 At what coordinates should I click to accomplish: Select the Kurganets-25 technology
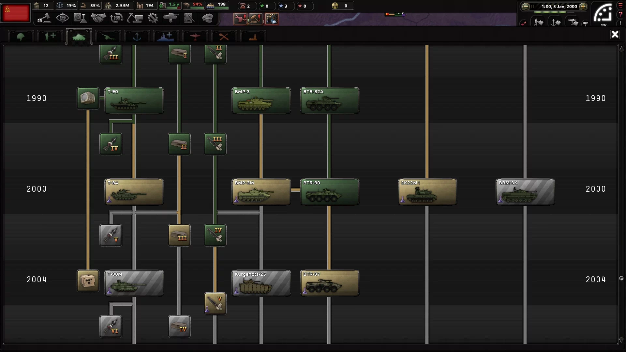coord(261,283)
